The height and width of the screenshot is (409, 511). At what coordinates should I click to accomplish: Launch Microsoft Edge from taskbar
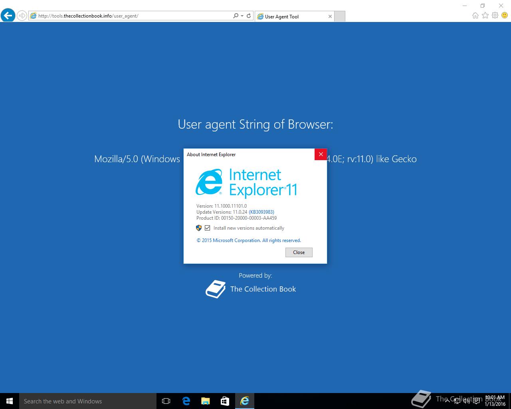coord(186,401)
